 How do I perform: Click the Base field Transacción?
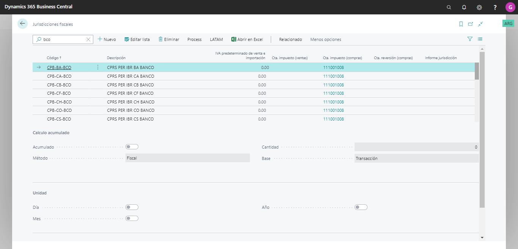point(417,158)
